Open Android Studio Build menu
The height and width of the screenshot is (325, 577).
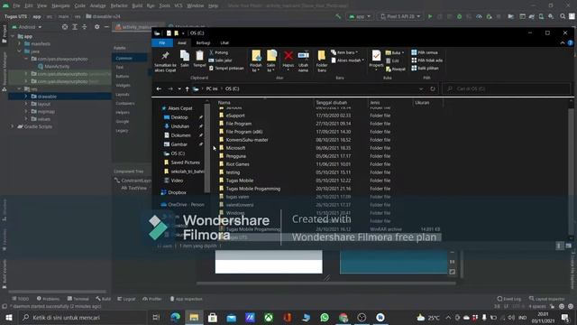click(x=137, y=6)
